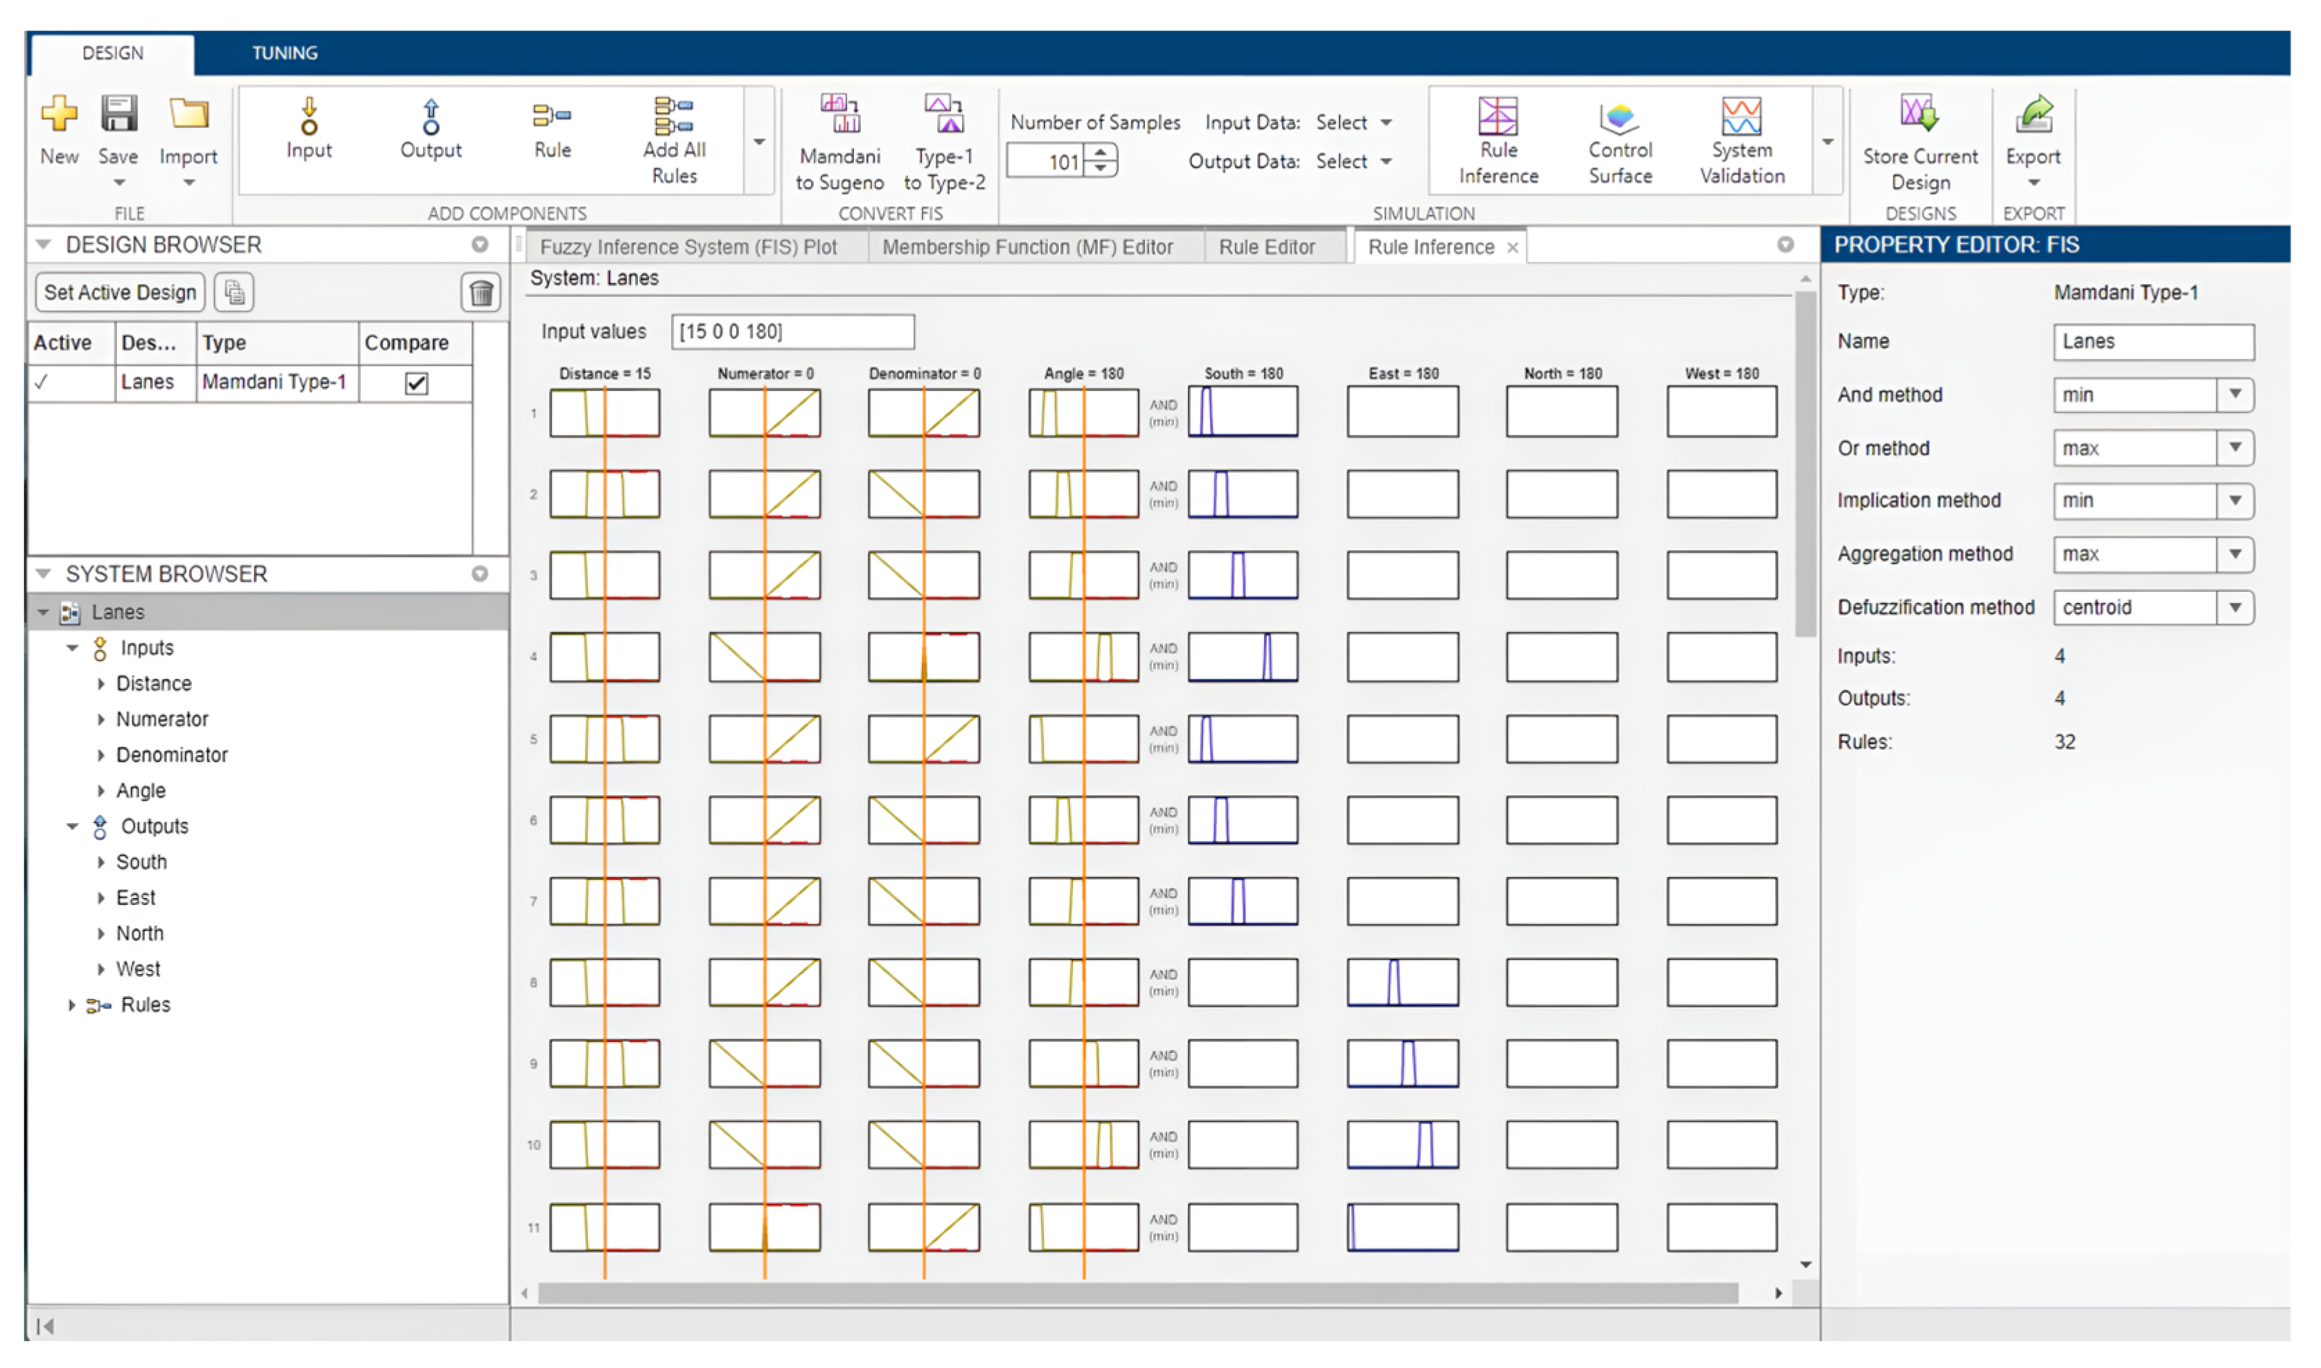Collapse the Design Browser panel
Viewport: 2321px width, 1368px height.
42,245
